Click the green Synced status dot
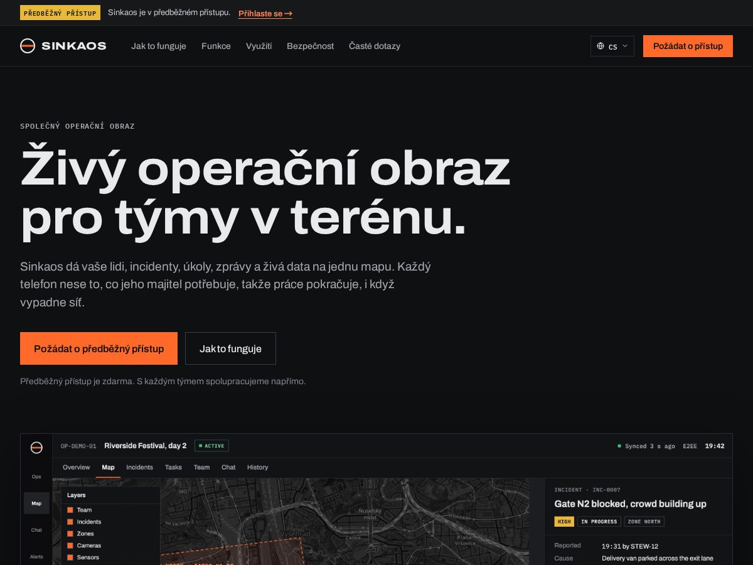 coord(619,446)
